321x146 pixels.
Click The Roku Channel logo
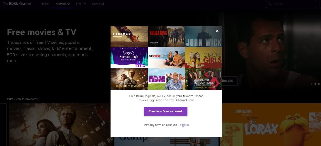17,4
